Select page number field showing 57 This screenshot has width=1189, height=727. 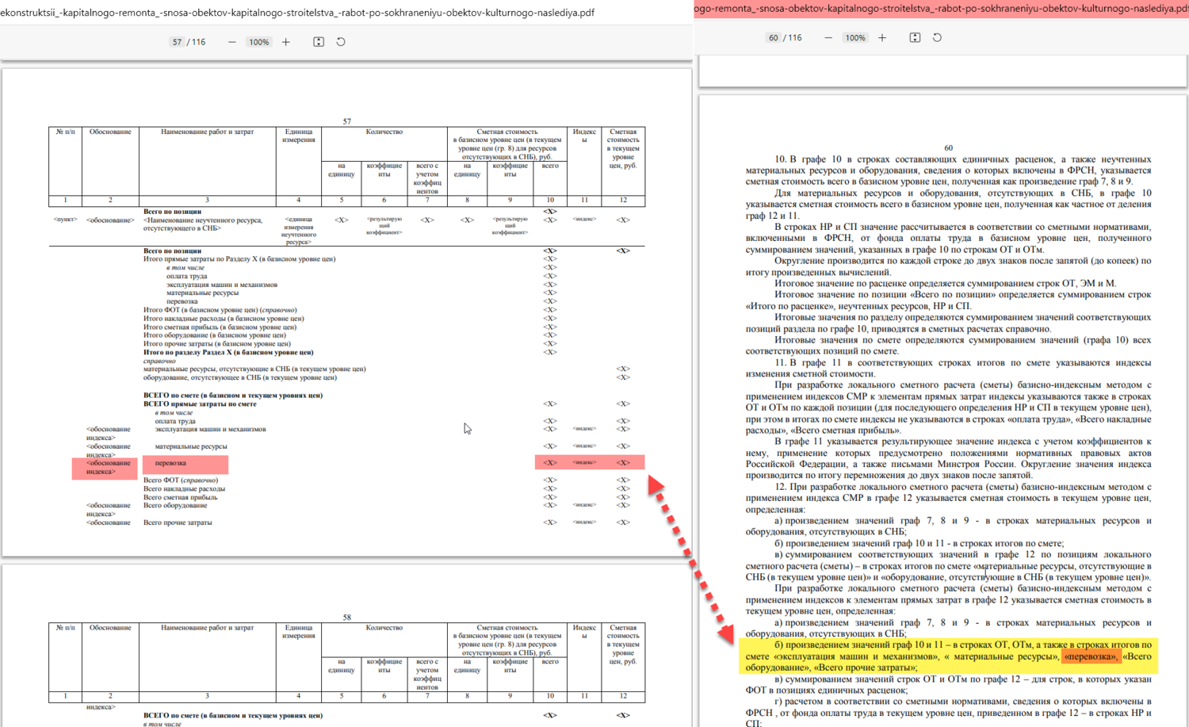point(177,42)
